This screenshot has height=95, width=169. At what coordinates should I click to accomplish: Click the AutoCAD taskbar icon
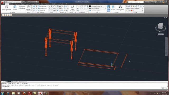[40, 93]
